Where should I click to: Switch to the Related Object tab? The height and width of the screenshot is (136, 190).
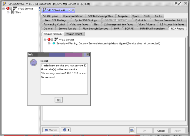(x=74, y=34)
